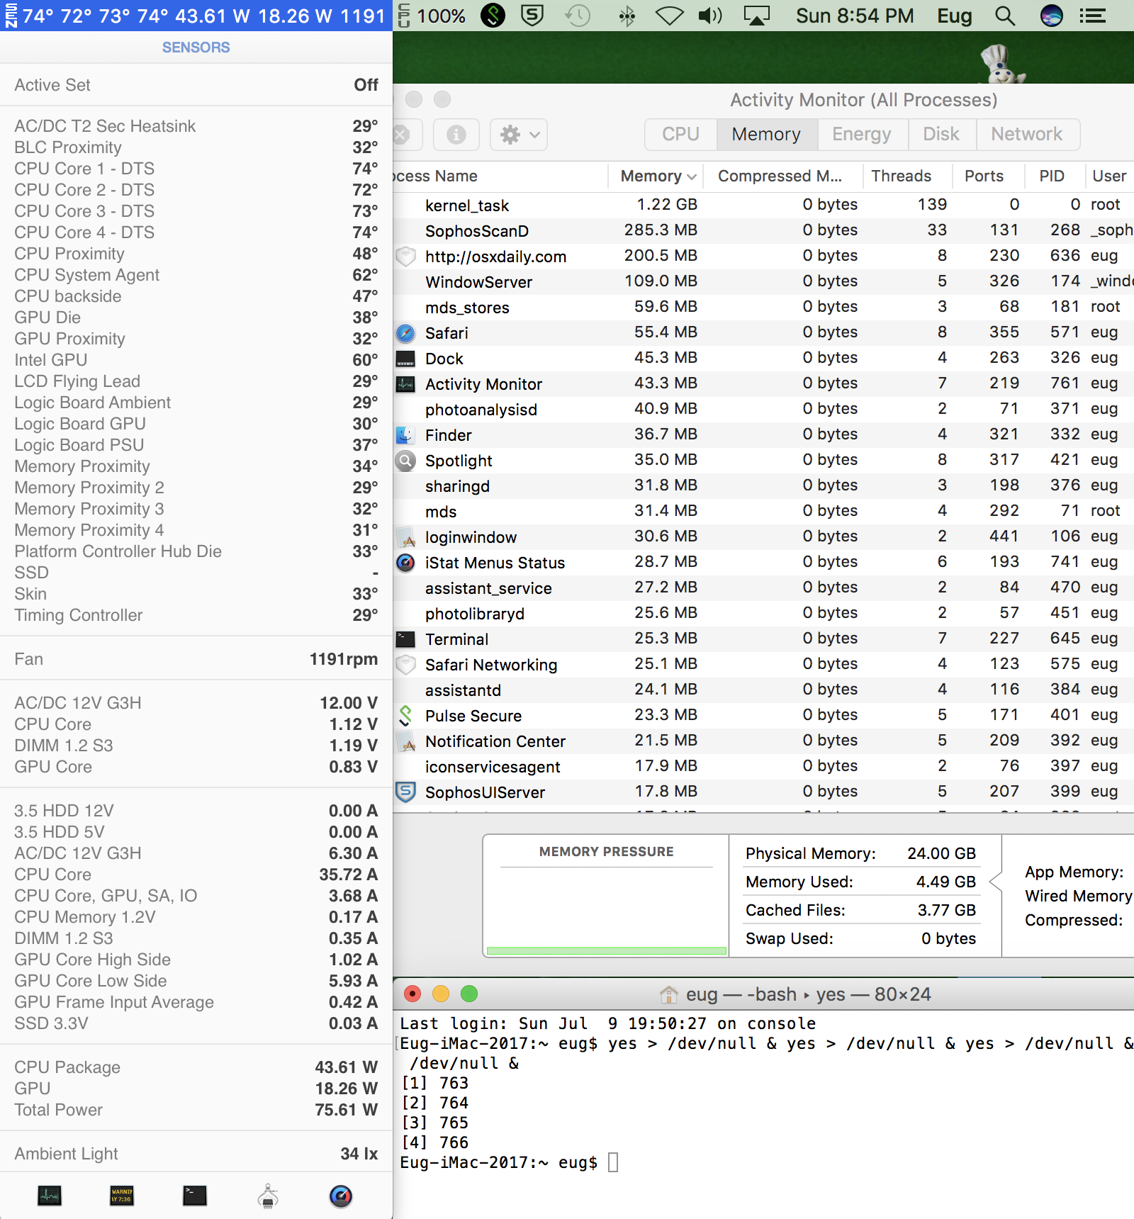Click the iStat Menus Status process icon
The height and width of the screenshot is (1219, 1134).
pyautogui.click(x=405, y=563)
